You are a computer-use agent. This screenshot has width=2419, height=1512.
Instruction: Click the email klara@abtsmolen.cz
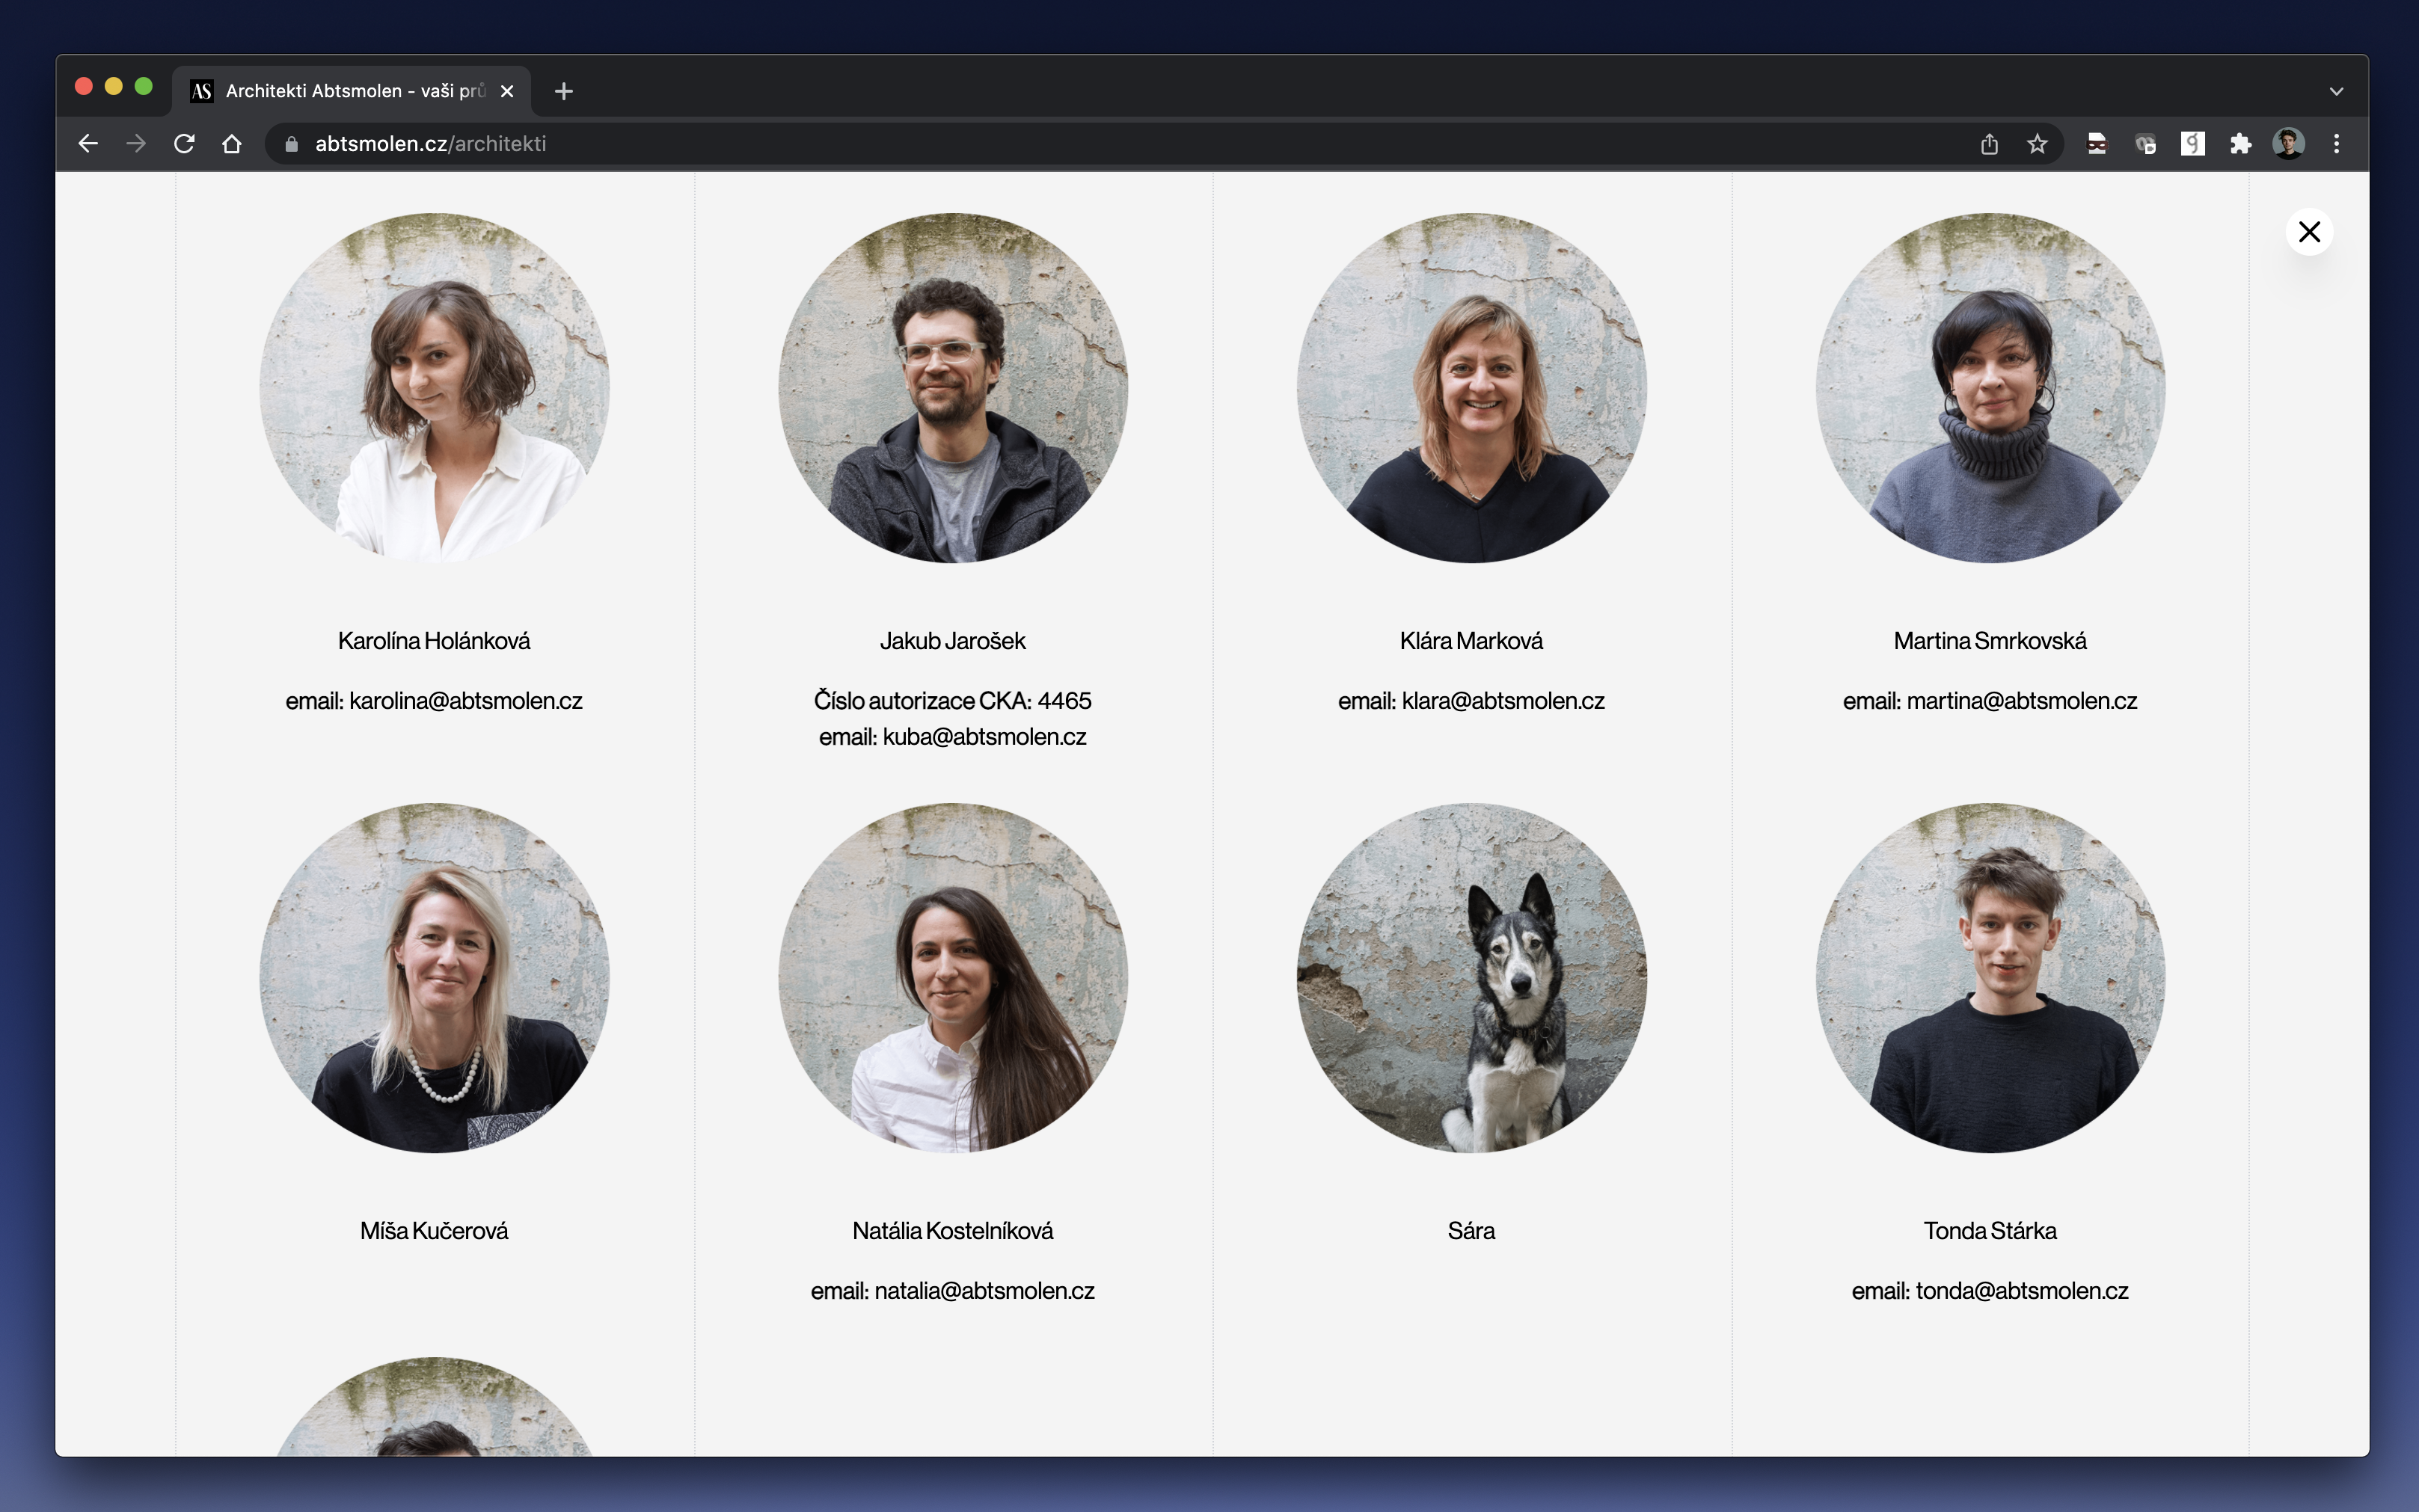pos(1503,701)
